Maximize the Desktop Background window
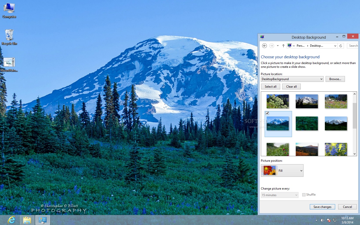360x225 pixels. pos(344,37)
